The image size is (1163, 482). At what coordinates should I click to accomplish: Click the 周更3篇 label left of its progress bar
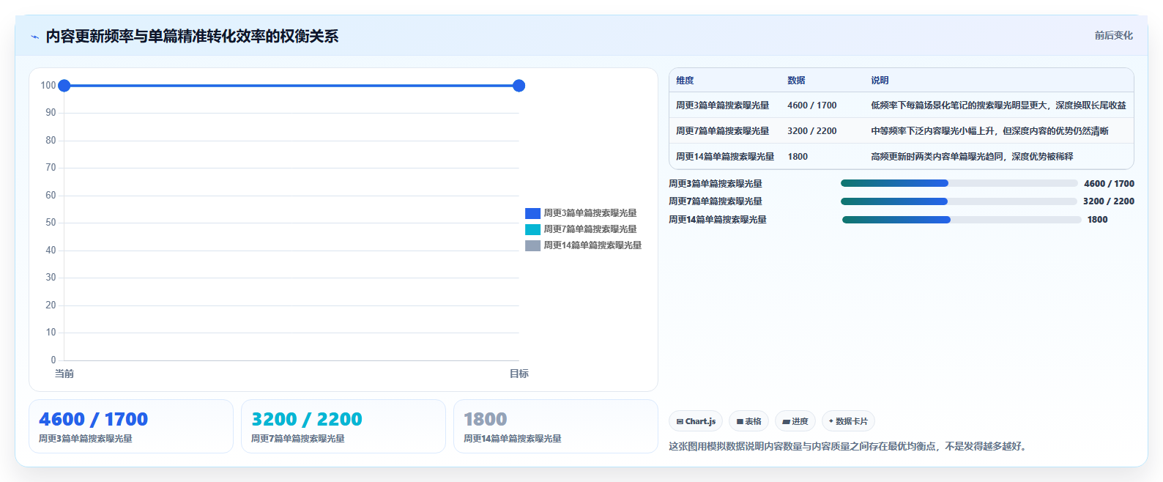tap(716, 184)
